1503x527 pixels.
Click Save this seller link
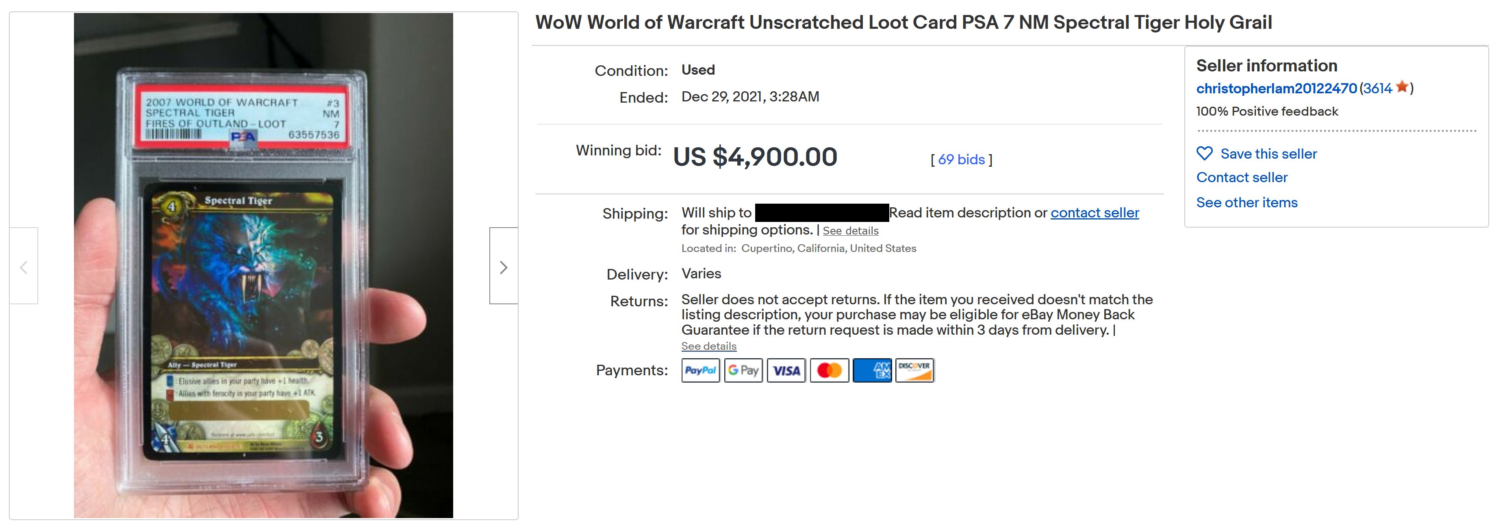tap(1268, 154)
